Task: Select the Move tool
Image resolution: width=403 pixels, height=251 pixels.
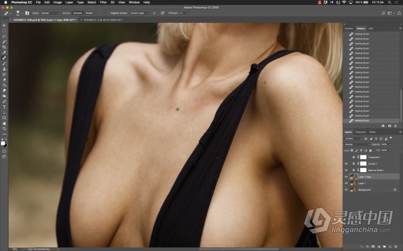Action: pos(4,26)
